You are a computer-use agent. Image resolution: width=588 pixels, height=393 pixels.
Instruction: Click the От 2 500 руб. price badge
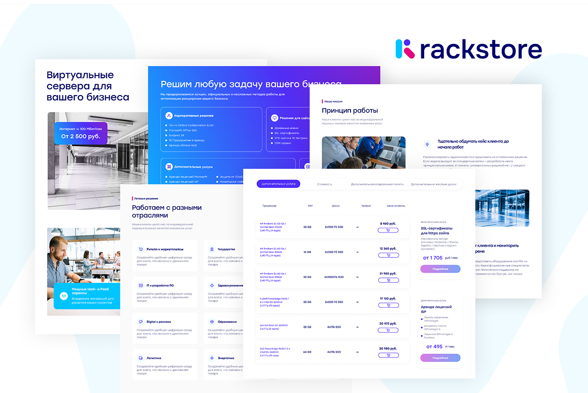80,133
